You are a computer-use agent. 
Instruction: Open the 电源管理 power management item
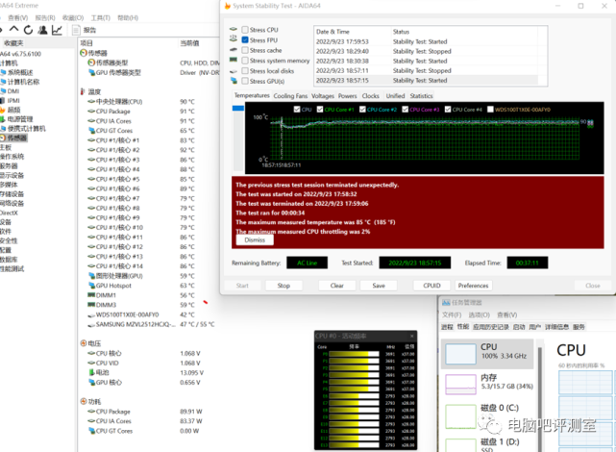point(19,119)
